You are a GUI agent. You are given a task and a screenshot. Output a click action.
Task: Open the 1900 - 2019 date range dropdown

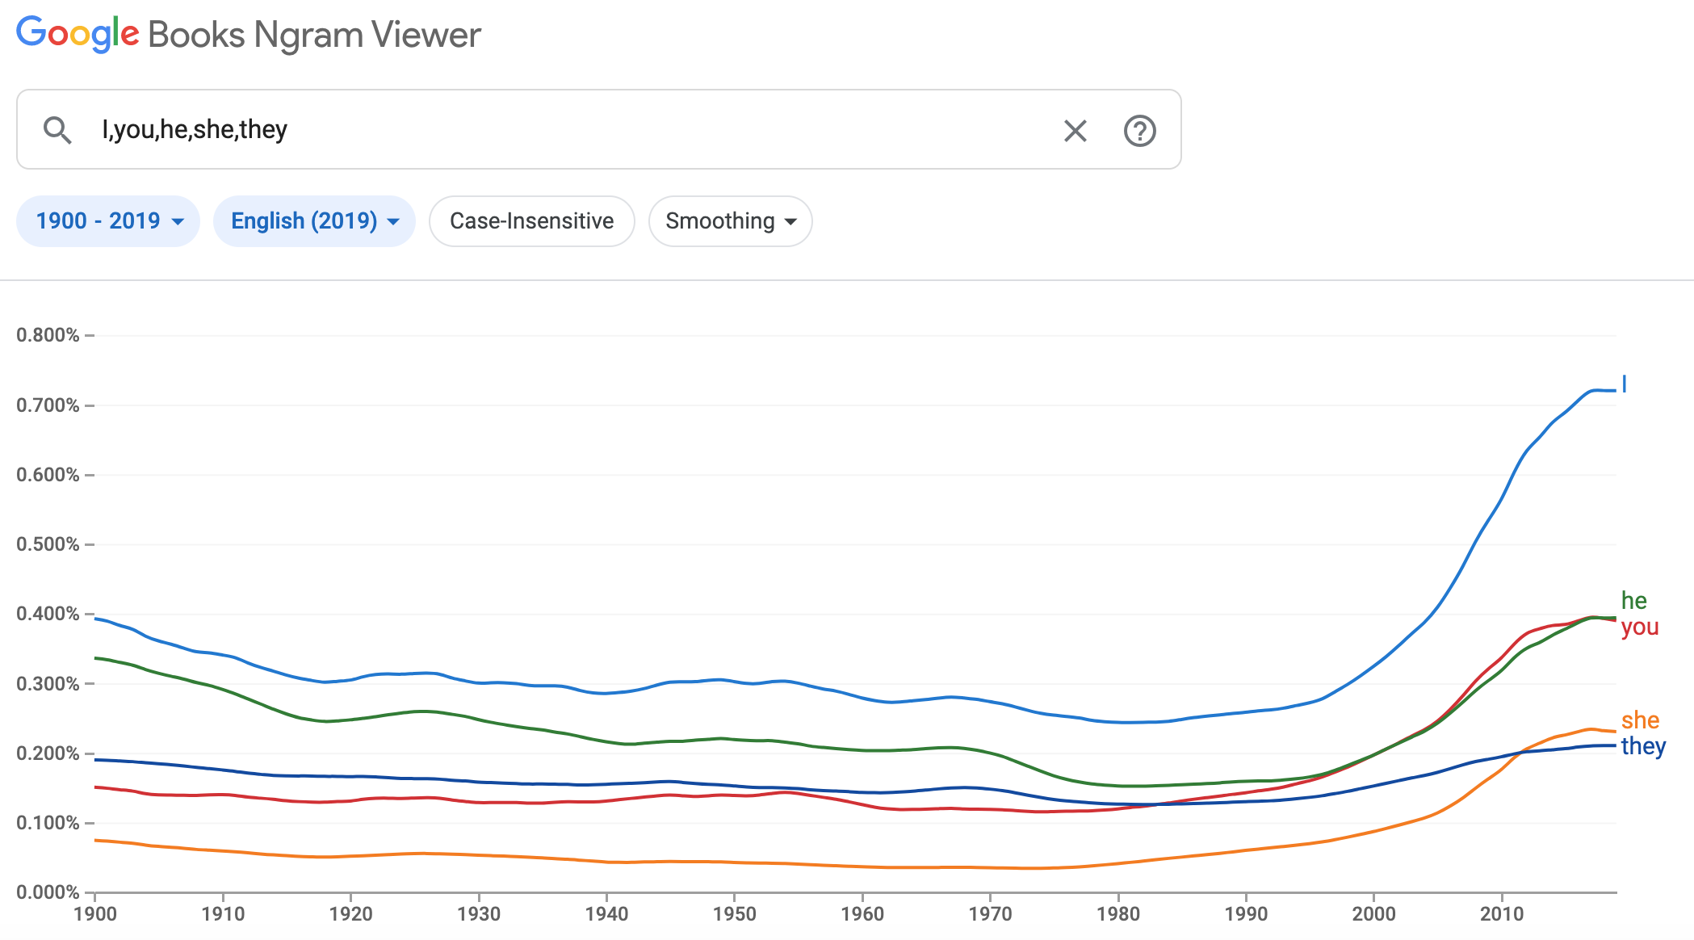pyautogui.click(x=108, y=221)
